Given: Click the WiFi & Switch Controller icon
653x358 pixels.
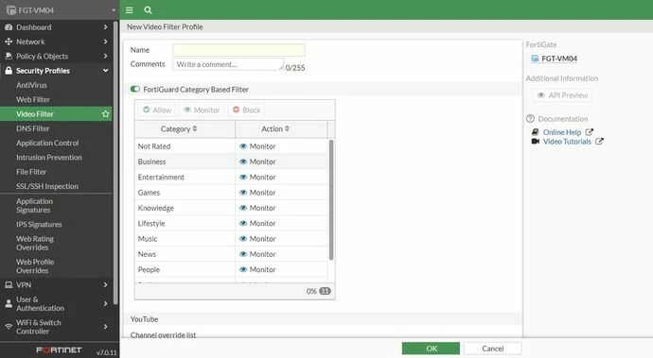Looking at the screenshot, I should 9,327.
